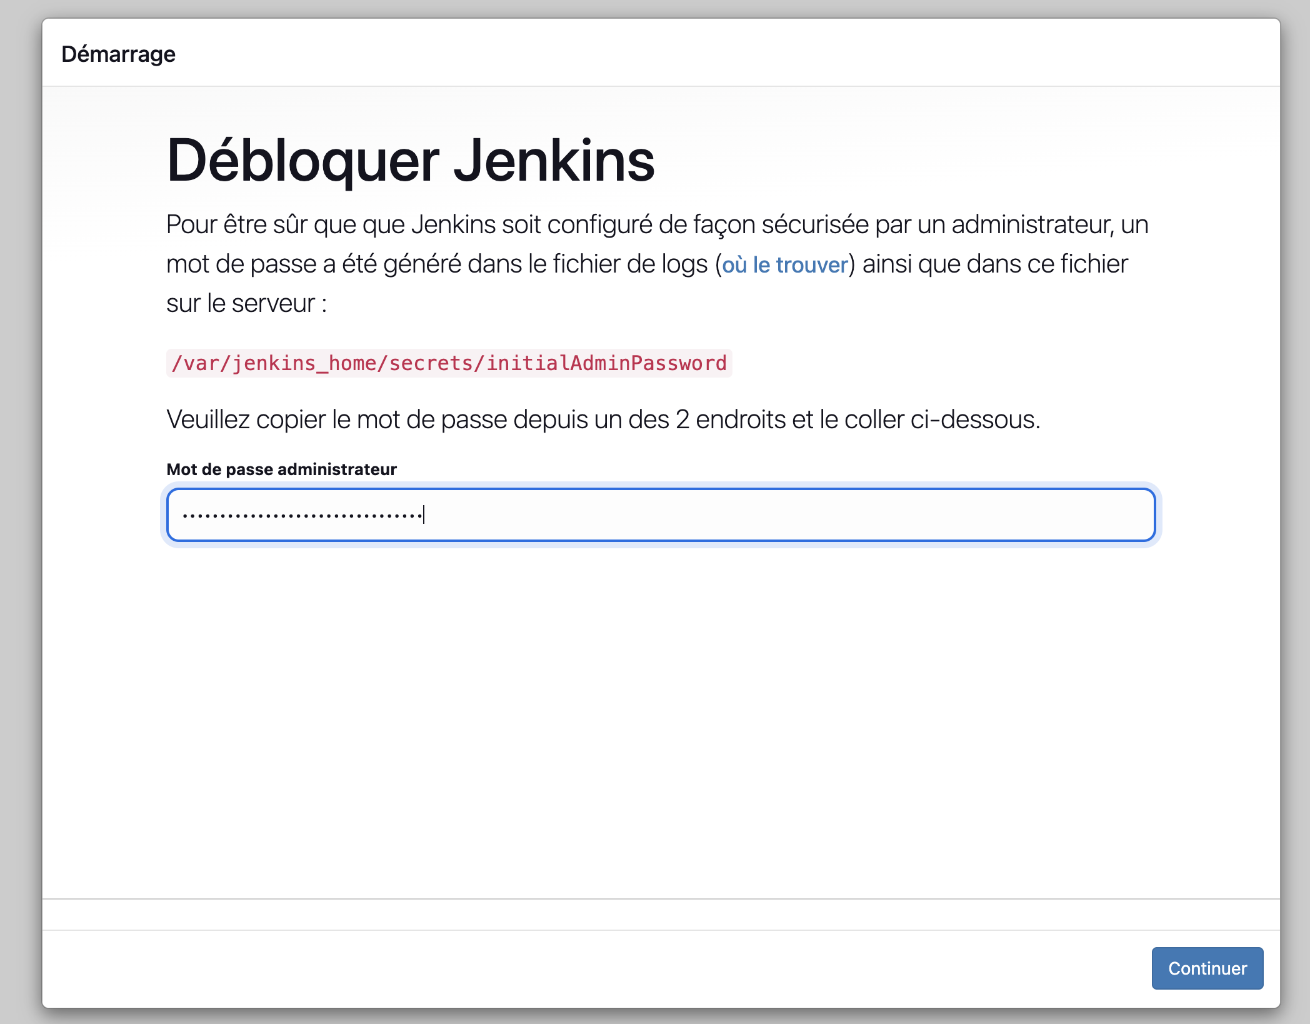Click the 'Débloquer Jenkins' heading
Image resolution: width=1310 pixels, height=1024 pixels.
(410, 161)
